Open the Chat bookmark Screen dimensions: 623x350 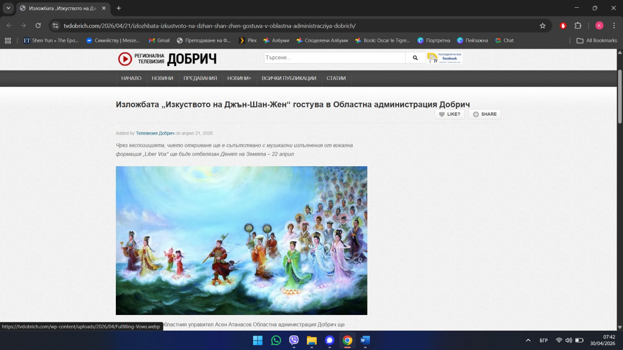click(x=504, y=40)
